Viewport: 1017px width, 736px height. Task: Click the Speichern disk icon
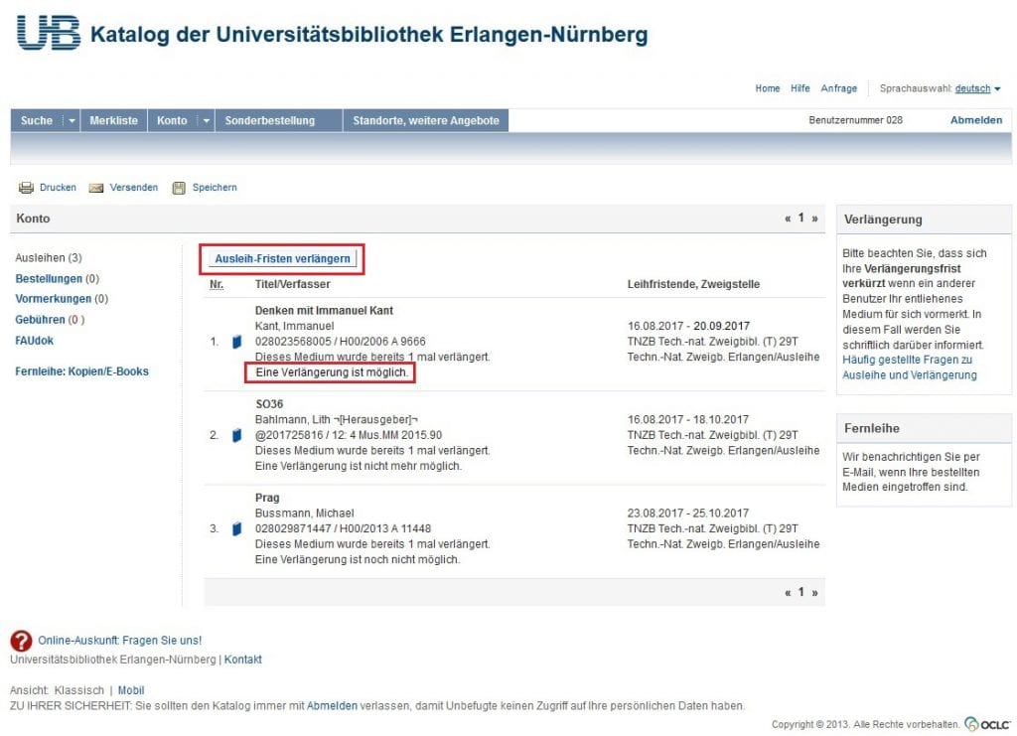(180, 187)
